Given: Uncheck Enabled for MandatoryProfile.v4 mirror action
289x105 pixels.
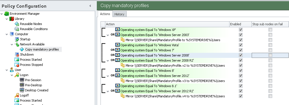Looking at the screenshot, I should pos(241,96).
